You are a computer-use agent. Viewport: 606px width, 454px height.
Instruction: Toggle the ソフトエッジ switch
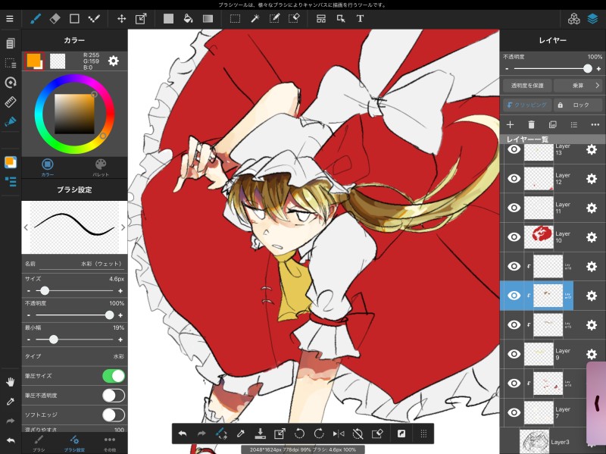point(114,415)
